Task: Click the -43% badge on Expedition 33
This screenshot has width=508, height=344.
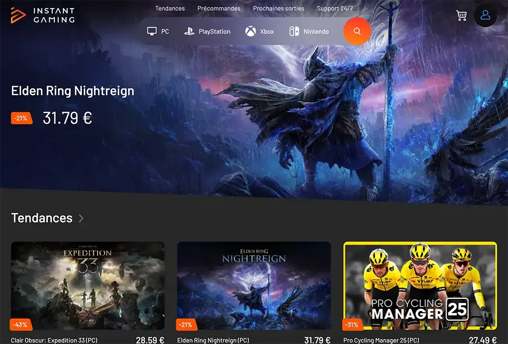Action: click(x=21, y=325)
